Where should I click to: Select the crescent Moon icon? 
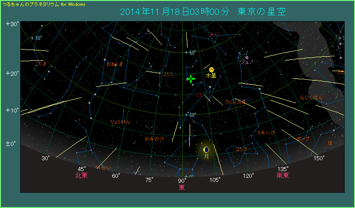tap(206, 149)
